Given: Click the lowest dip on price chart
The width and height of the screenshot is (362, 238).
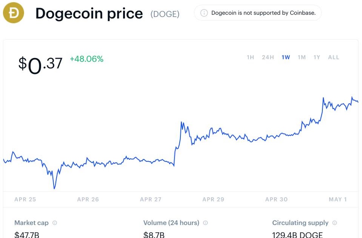Looking at the screenshot, I should 54,188.
